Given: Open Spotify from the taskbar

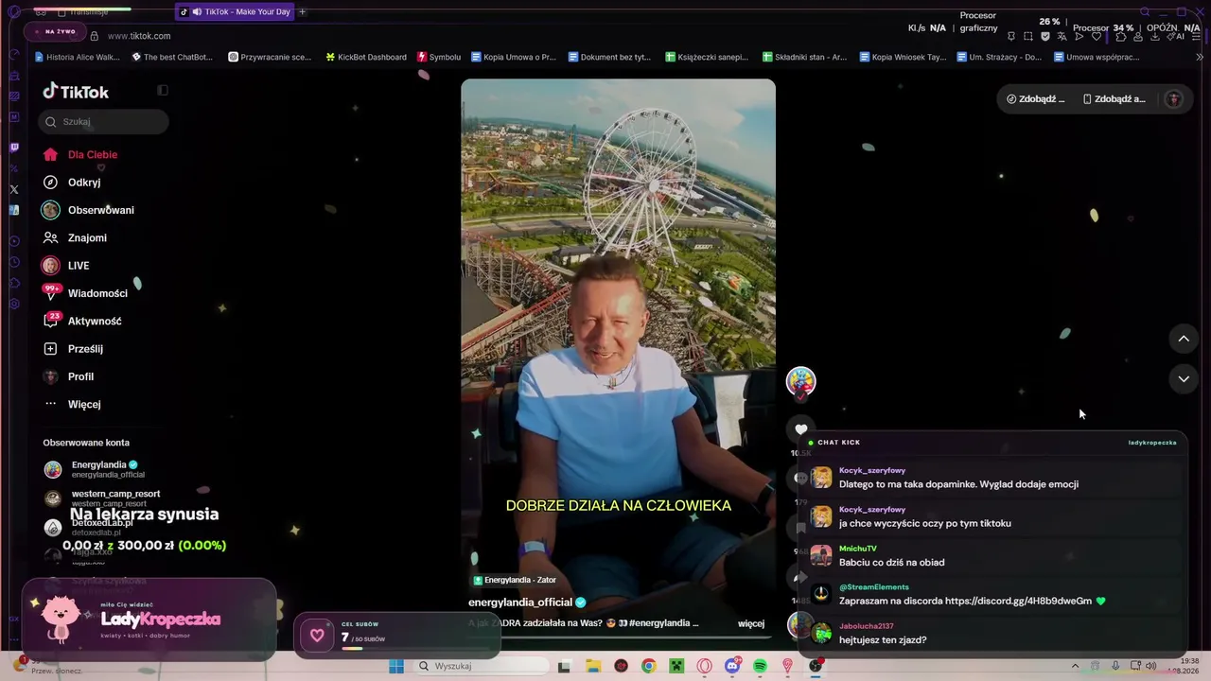Looking at the screenshot, I should coord(760,666).
